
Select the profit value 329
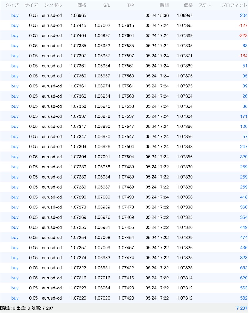point(243,157)
